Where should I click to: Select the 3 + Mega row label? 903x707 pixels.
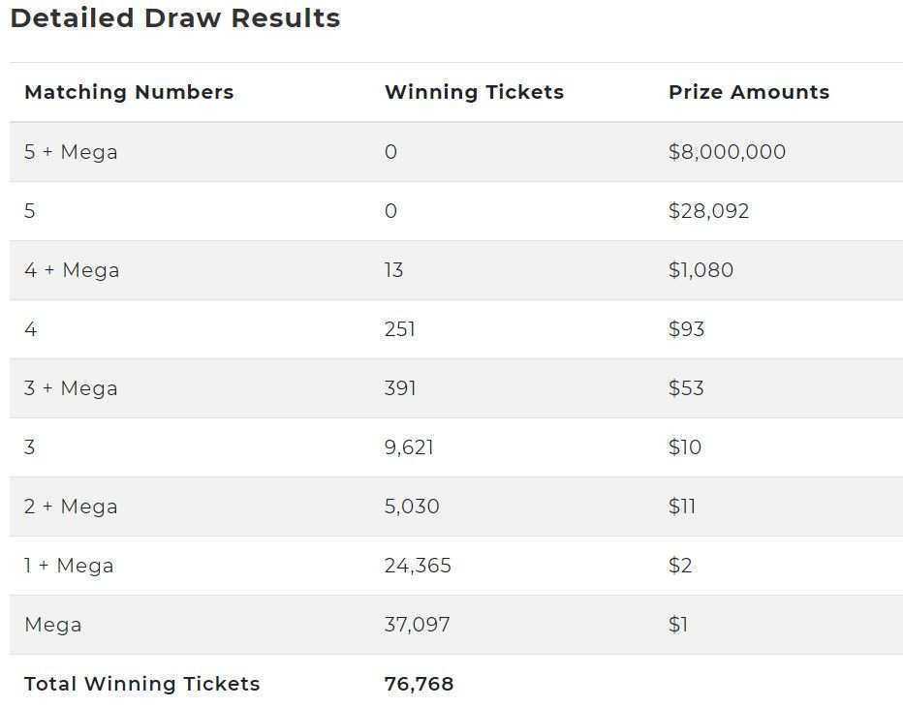[71, 388]
